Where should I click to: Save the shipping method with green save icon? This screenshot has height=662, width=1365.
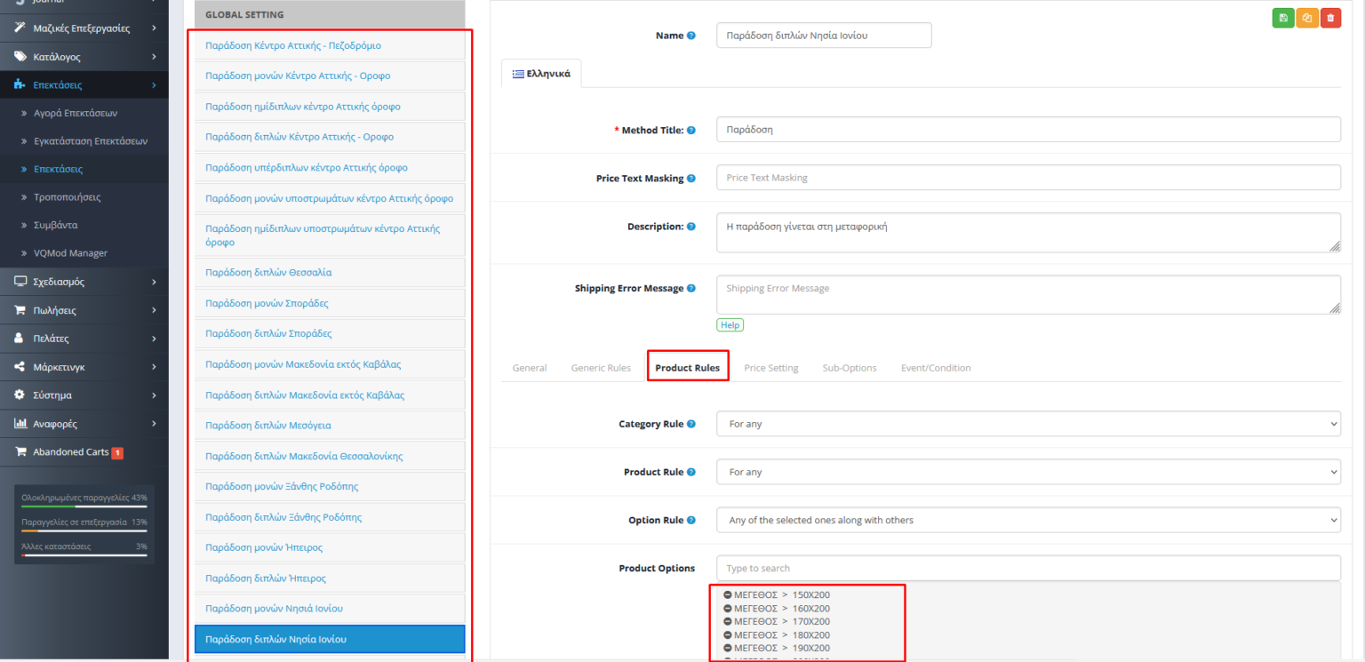pyautogui.click(x=1282, y=17)
